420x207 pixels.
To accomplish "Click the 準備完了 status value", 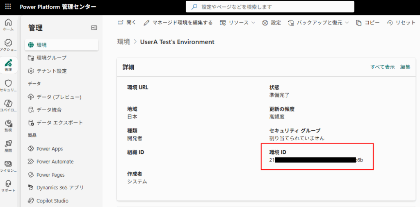I will point(279,95).
